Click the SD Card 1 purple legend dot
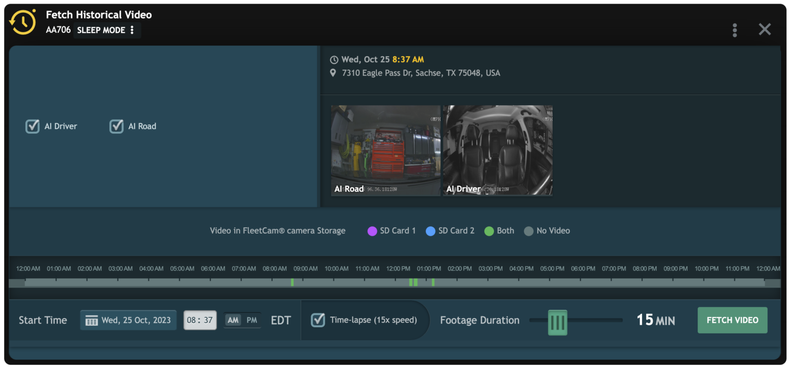Image resolution: width=792 pixels, height=369 pixels. pos(371,231)
